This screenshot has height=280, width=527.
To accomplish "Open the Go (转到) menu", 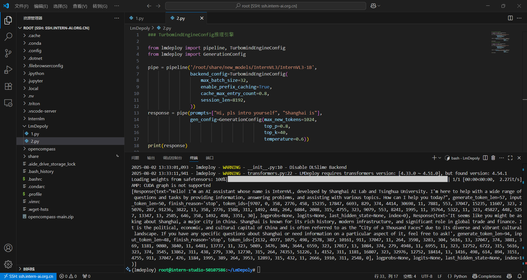I will (x=100, y=6).
